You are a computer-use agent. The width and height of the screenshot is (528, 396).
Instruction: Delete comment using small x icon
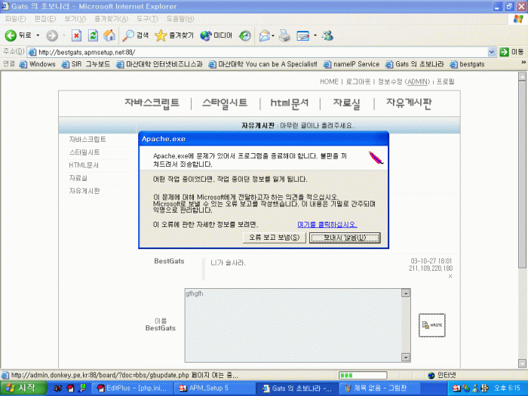(x=450, y=276)
